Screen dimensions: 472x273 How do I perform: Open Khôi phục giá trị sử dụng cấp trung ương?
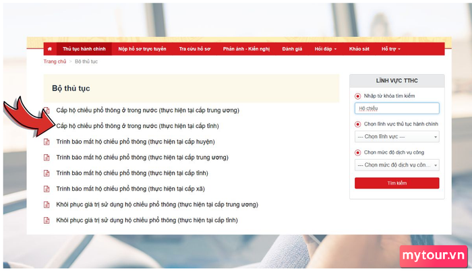157,204
